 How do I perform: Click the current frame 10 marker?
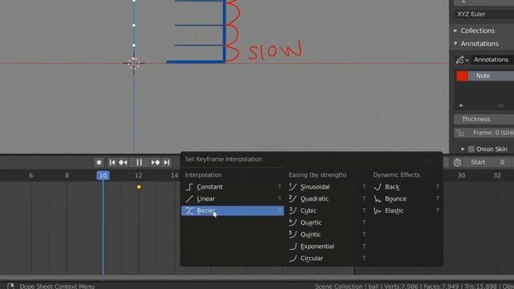tap(103, 175)
